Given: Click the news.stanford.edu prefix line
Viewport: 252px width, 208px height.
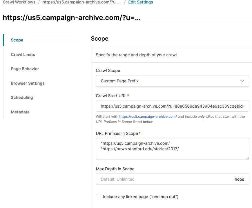Looking at the screenshot, I should coord(140,149).
